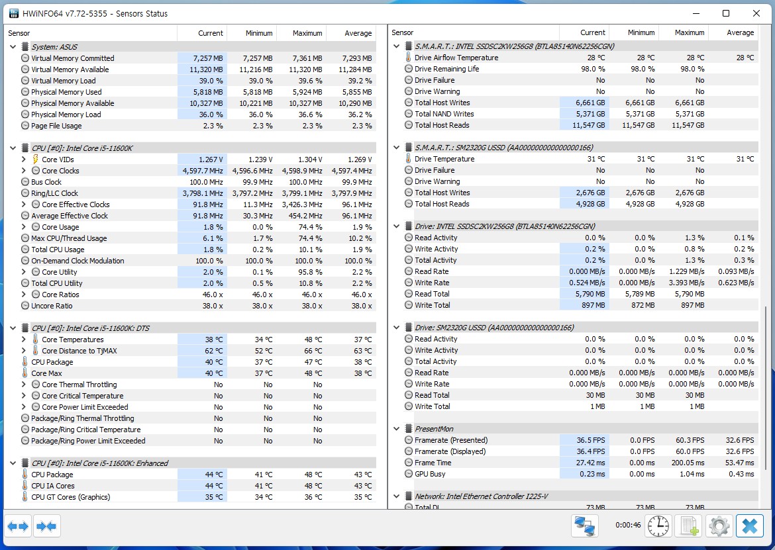Image resolution: width=775 pixels, height=550 pixels.
Task: Click the Drive Temperature thermometer icon
Action: point(408,158)
